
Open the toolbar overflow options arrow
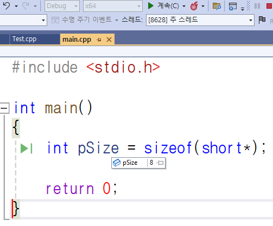pyautogui.click(x=243, y=9)
